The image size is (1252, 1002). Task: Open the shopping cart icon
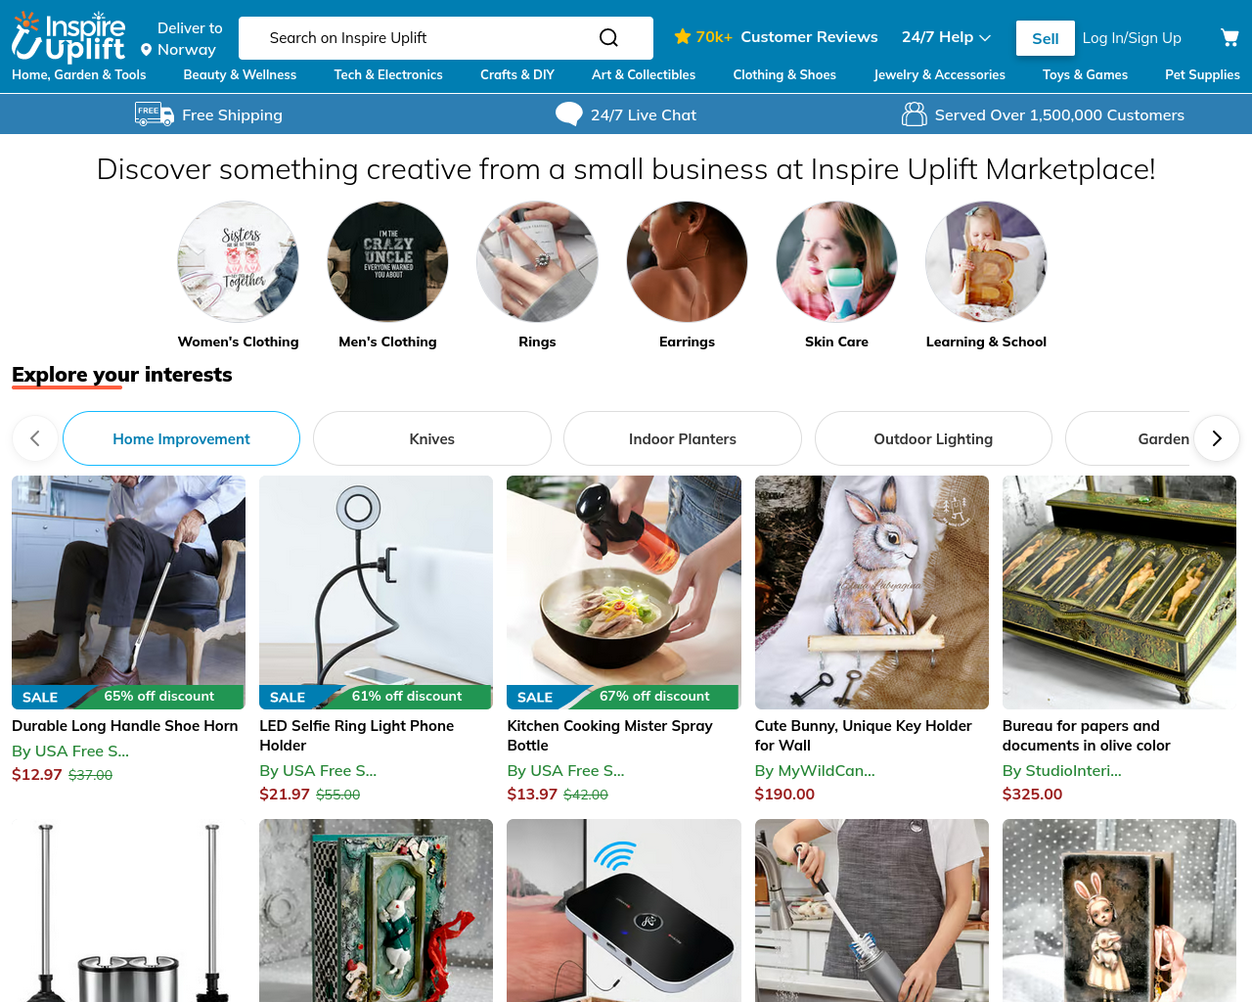[1230, 38]
